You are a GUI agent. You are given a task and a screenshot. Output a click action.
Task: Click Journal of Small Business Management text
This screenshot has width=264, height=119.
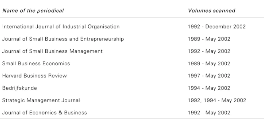(x=52, y=51)
